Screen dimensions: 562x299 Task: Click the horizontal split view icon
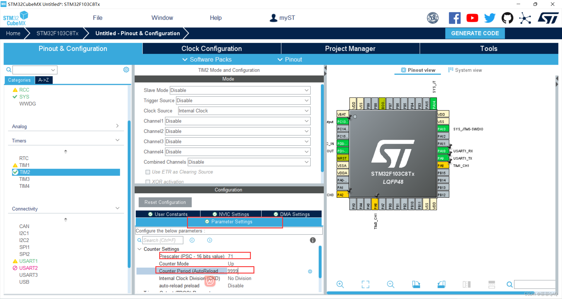coord(492,284)
